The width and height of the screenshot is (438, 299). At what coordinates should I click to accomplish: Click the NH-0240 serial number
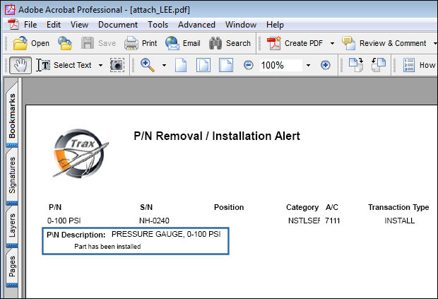tap(154, 221)
